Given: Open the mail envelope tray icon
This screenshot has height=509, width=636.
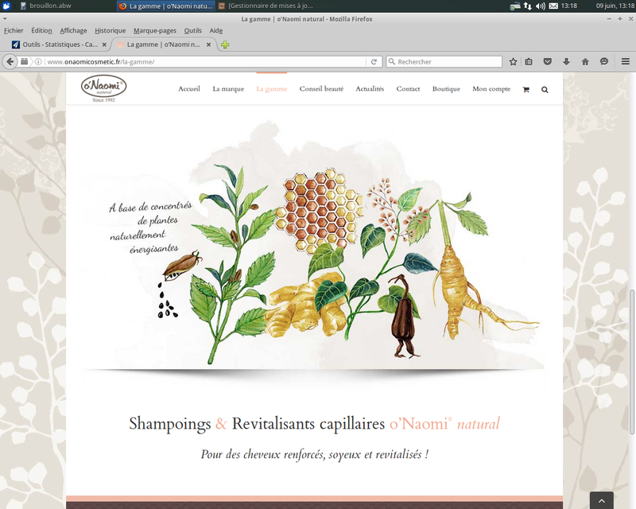Looking at the screenshot, I should (x=553, y=6).
